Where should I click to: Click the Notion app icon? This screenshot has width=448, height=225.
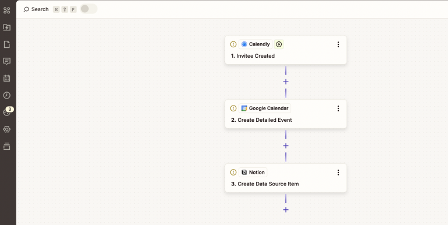coord(244,172)
